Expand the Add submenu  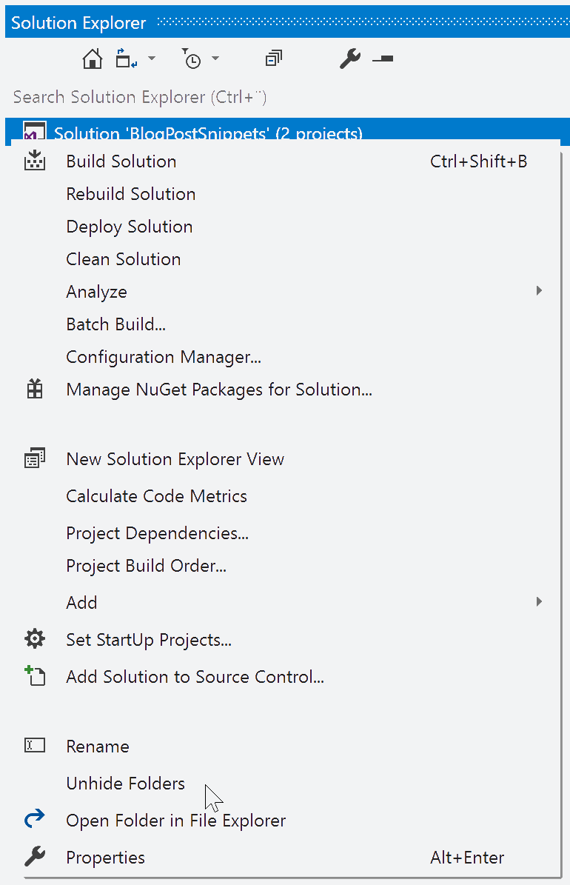[x=82, y=603]
